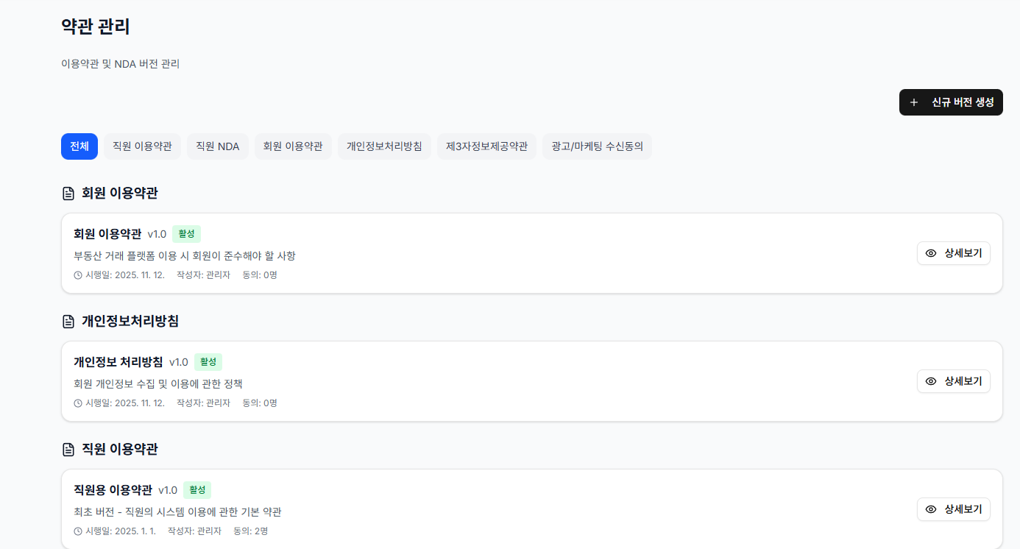1020x549 pixels.
Task: Click the 활성 badge on 회원 이용약관
Action: [186, 234]
